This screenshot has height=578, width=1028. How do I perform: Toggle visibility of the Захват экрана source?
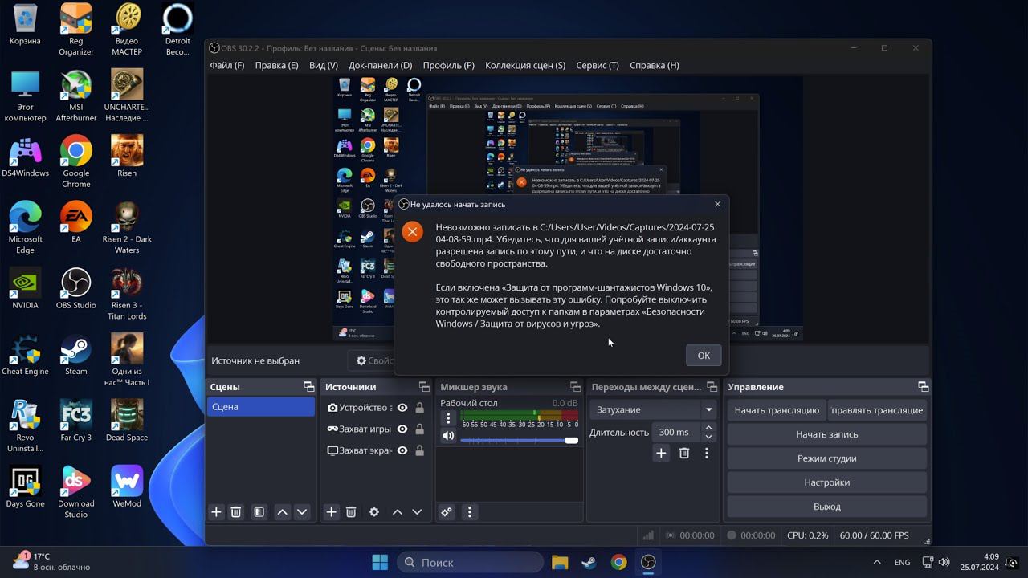pos(402,451)
